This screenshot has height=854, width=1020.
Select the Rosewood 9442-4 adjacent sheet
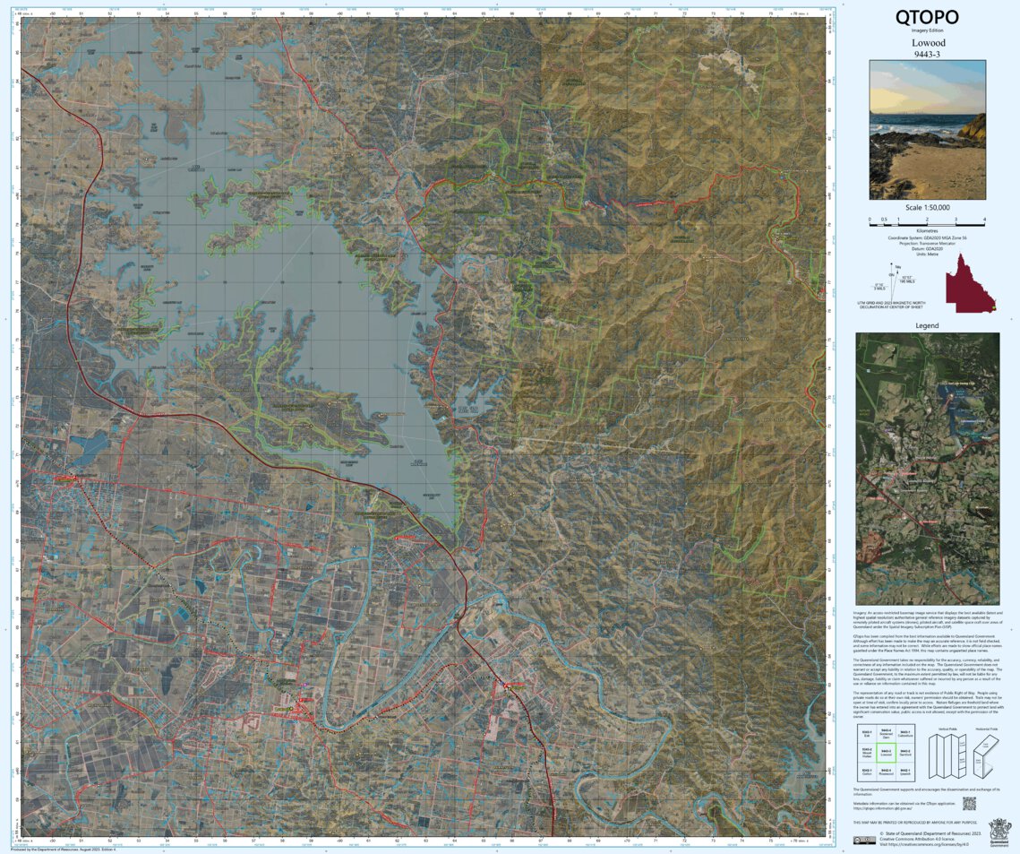click(x=886, y=772)
